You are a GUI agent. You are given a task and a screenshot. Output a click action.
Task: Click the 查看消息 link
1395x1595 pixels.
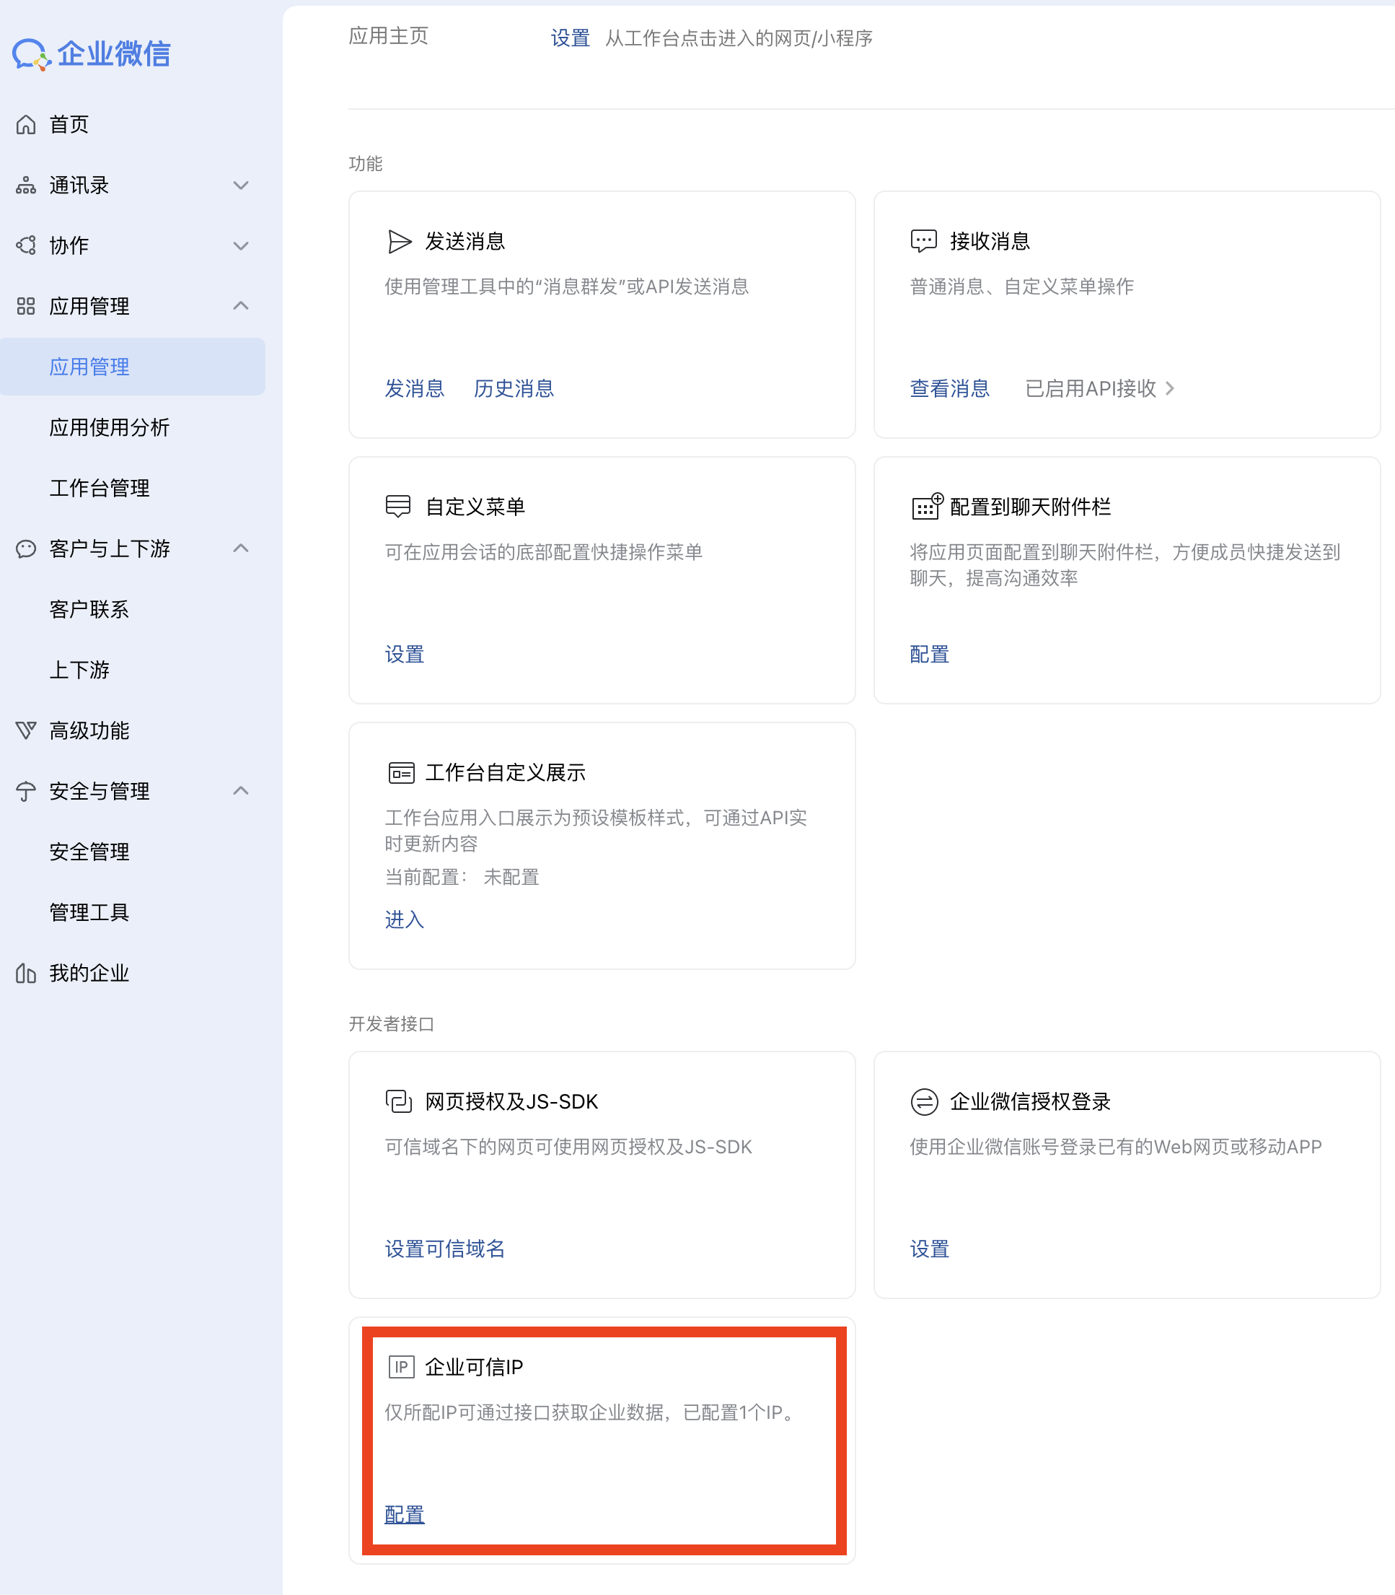tap(950, 388)
